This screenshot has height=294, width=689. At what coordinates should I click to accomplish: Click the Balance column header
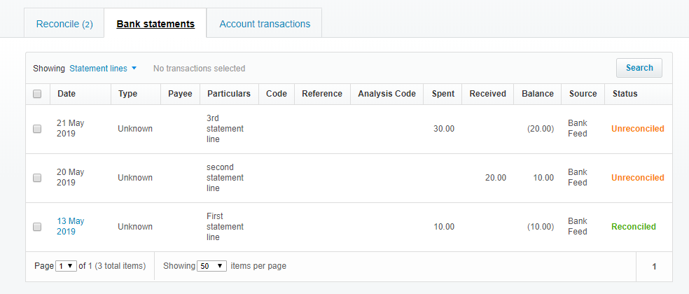click(537, 94)
